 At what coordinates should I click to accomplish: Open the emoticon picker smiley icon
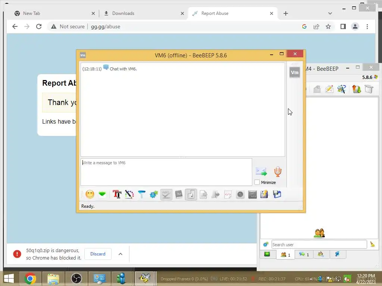tap(90, 194)
